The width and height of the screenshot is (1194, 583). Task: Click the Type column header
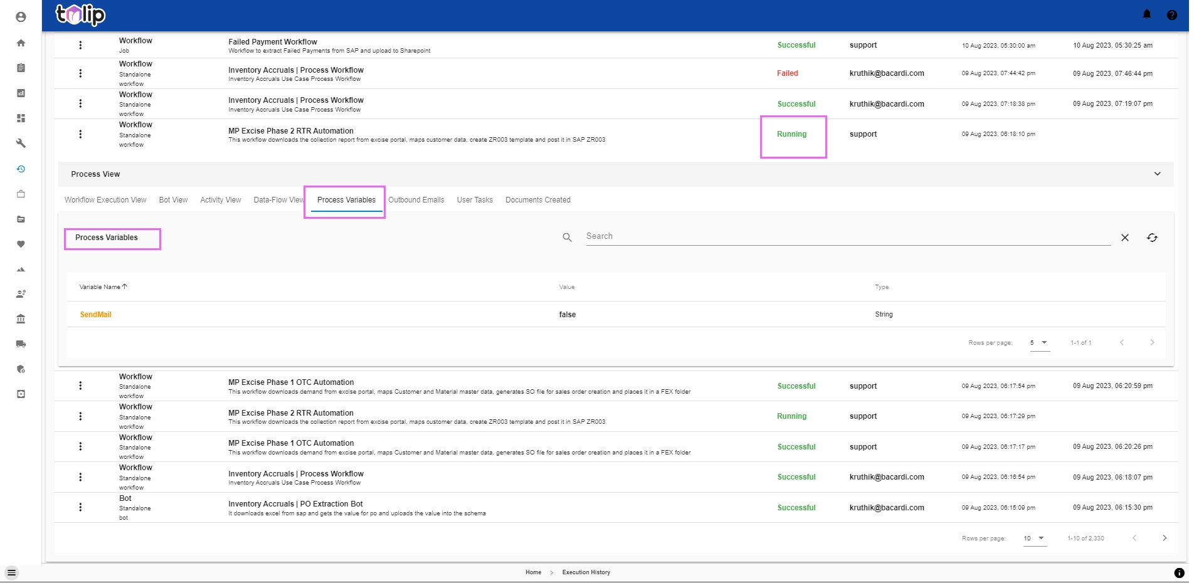tap(882, 287)
